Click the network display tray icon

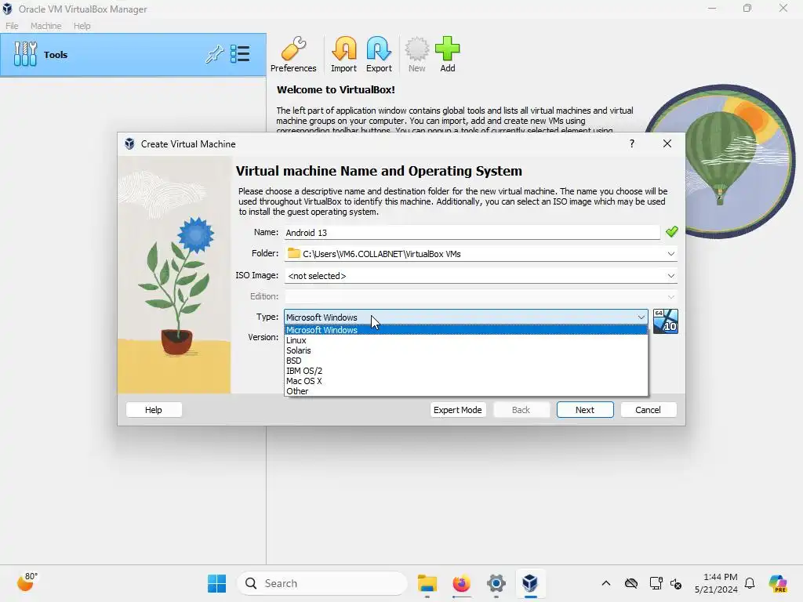tap(656, 583)
